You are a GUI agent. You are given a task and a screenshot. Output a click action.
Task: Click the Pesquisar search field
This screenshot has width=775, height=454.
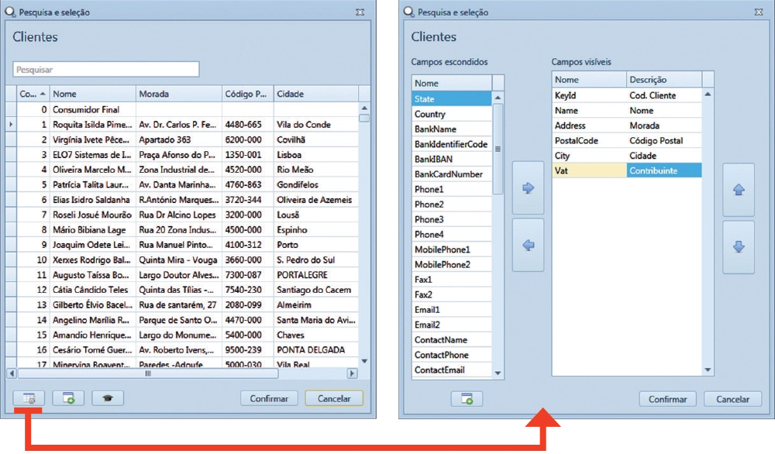pos(106,70)
